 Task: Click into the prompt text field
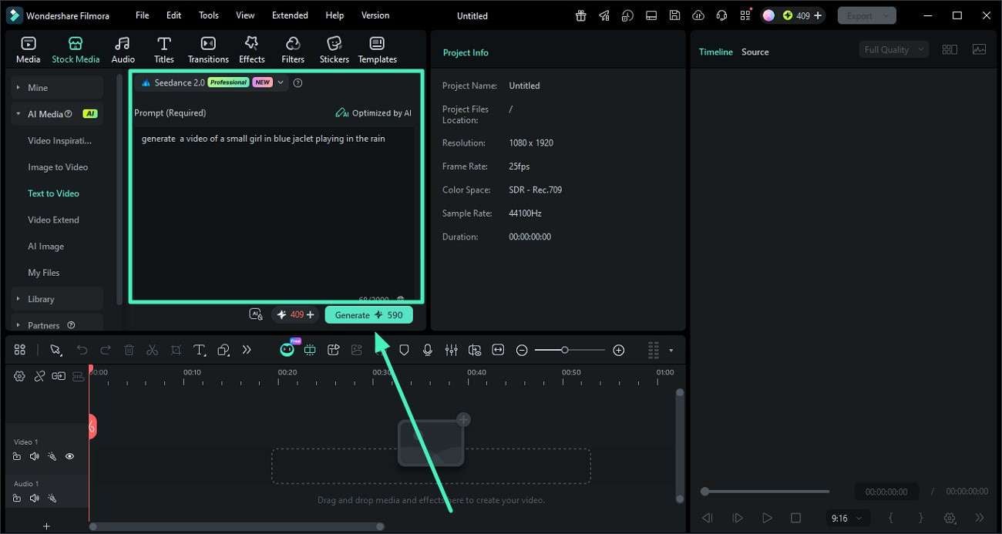[274, 214]
